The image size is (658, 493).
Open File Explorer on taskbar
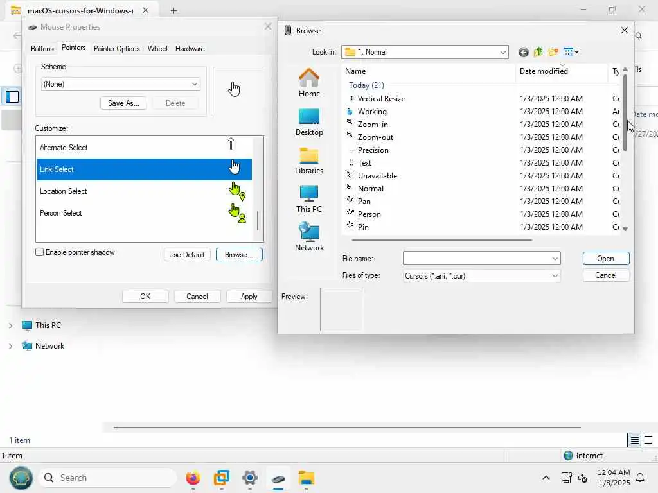click(307, 478)
